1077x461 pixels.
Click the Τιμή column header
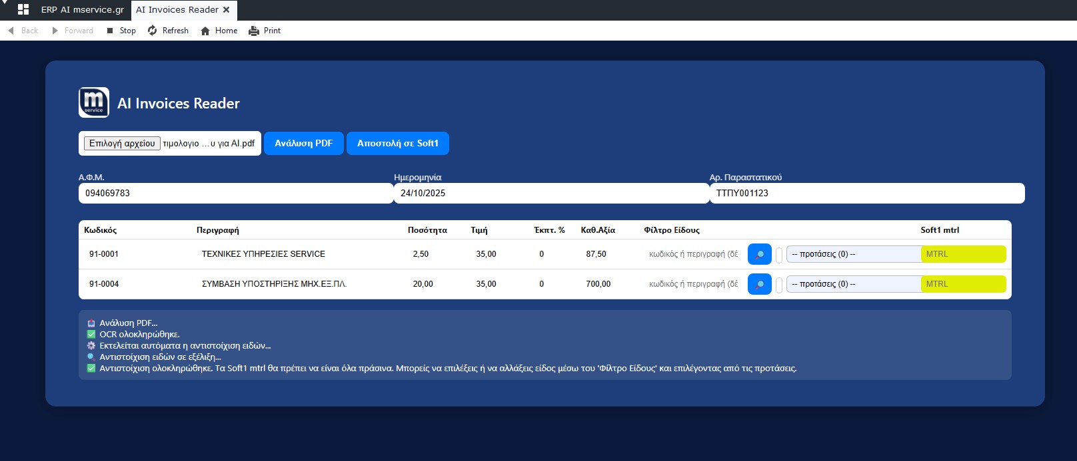click(x=479, y=230)
